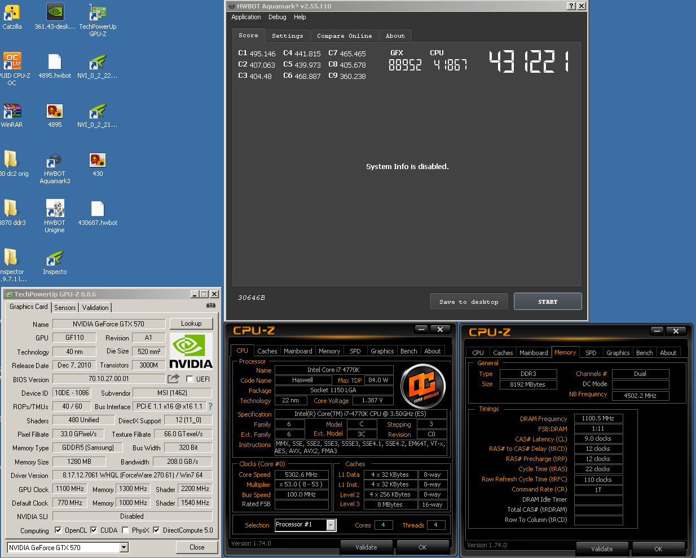Click the OC logo in CPU-Z

[x=423, y=387]
